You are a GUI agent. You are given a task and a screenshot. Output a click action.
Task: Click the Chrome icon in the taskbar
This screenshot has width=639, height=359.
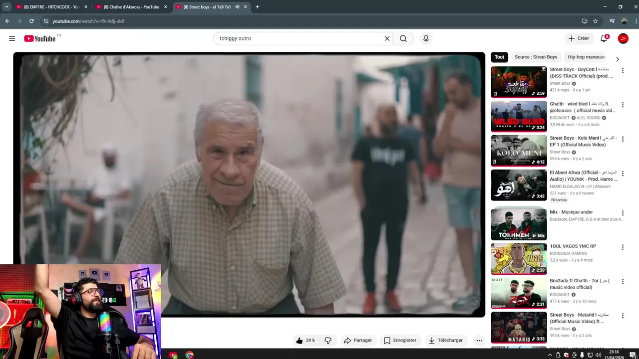tap(190, 355)
